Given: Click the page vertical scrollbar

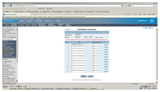Looking at the screenshot, I should 157,56.
